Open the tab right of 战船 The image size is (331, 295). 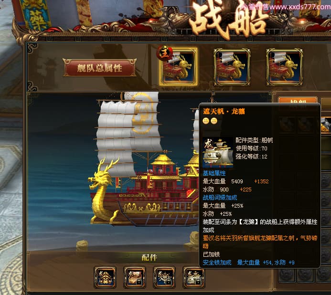pos(326,100)
